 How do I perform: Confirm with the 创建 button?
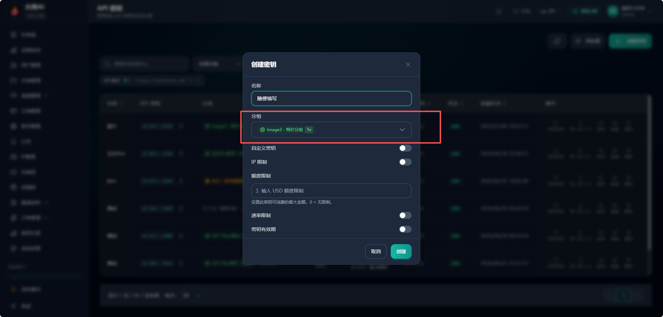coord(401,251)
